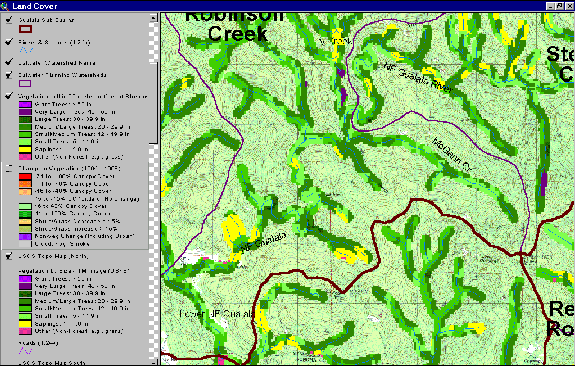Image resolution: width=575 pixels, height=366 pixels.
Task: Click the Lower NF Gualala map label
Action: coord(217,314)
